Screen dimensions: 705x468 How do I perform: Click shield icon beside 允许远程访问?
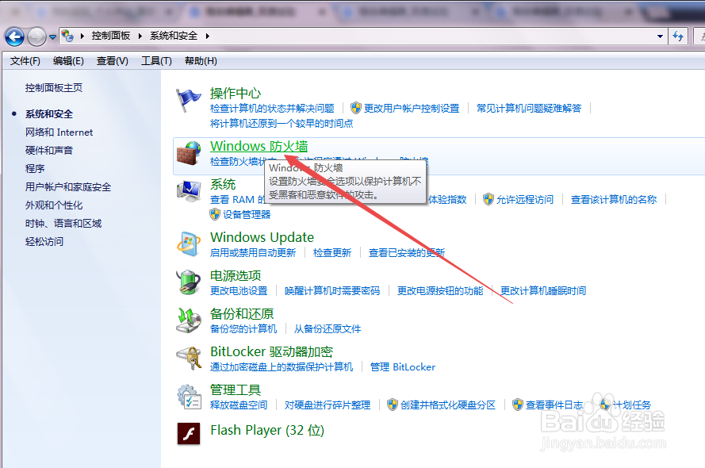click(x=489, y=199)
